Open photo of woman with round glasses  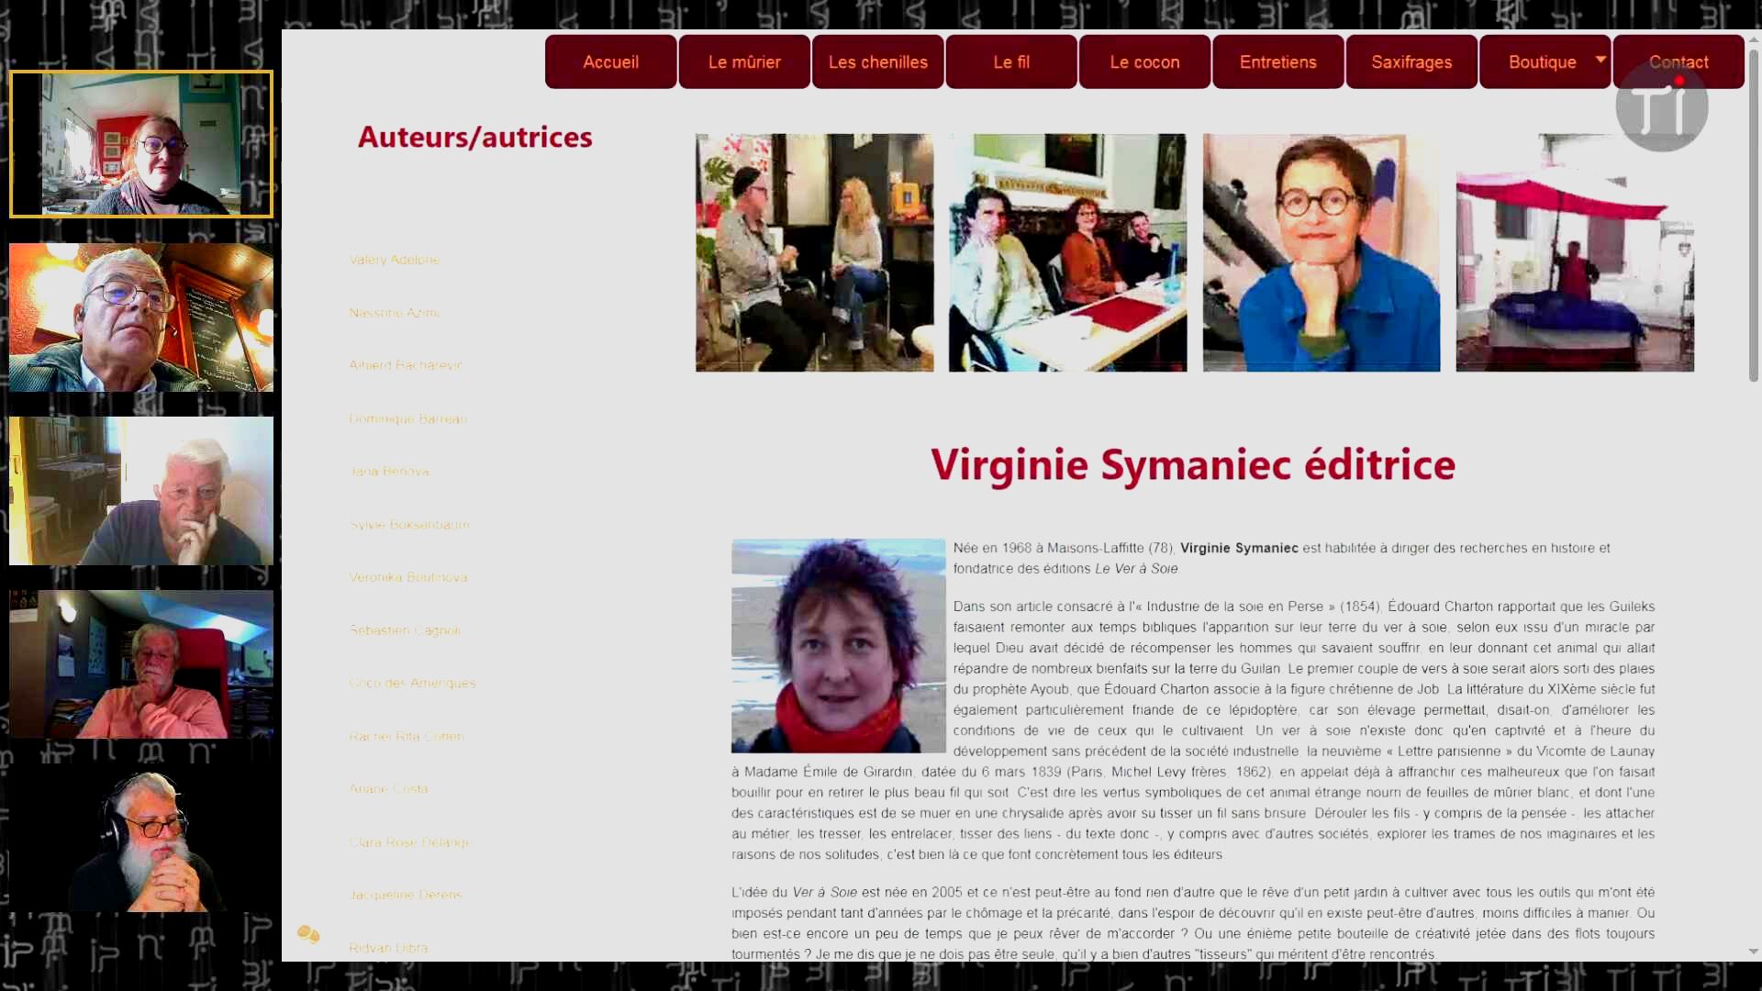coord(1321,253)
